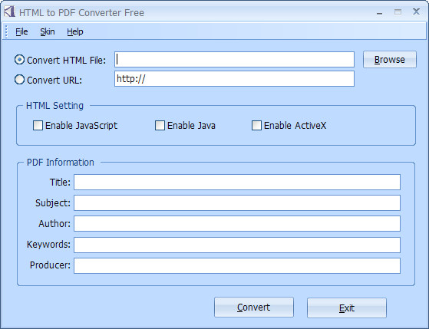Viewport: 429px width, 329px height.
Task: Maximize the converter window
Action: (398, 12)
